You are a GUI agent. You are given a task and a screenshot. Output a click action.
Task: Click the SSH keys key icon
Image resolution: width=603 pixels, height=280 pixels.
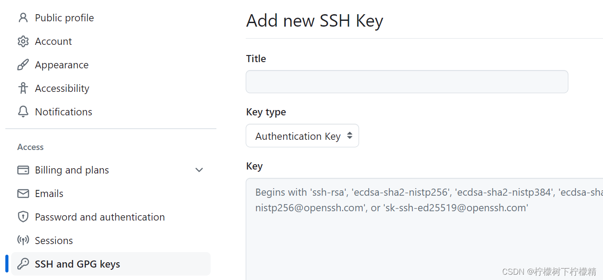tap(23, 264)
